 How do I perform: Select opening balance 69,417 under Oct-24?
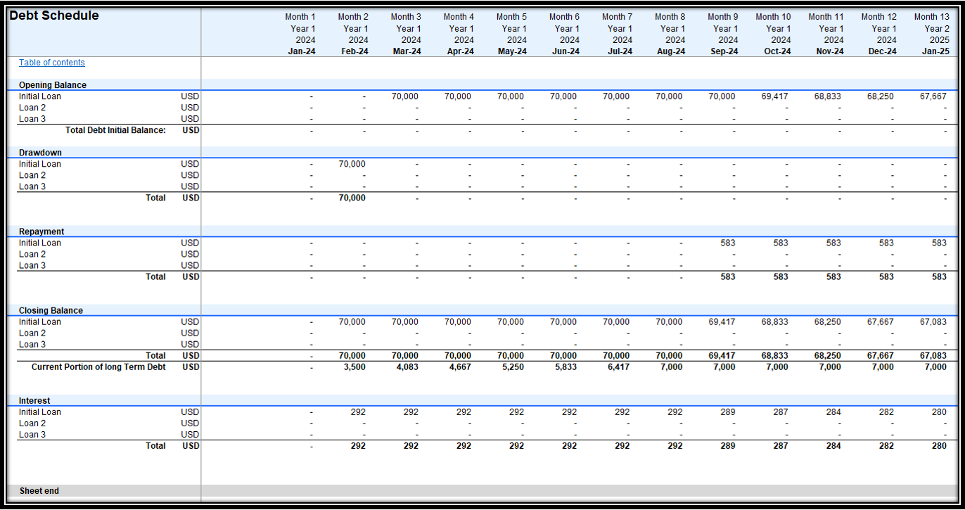click(774, 96)
